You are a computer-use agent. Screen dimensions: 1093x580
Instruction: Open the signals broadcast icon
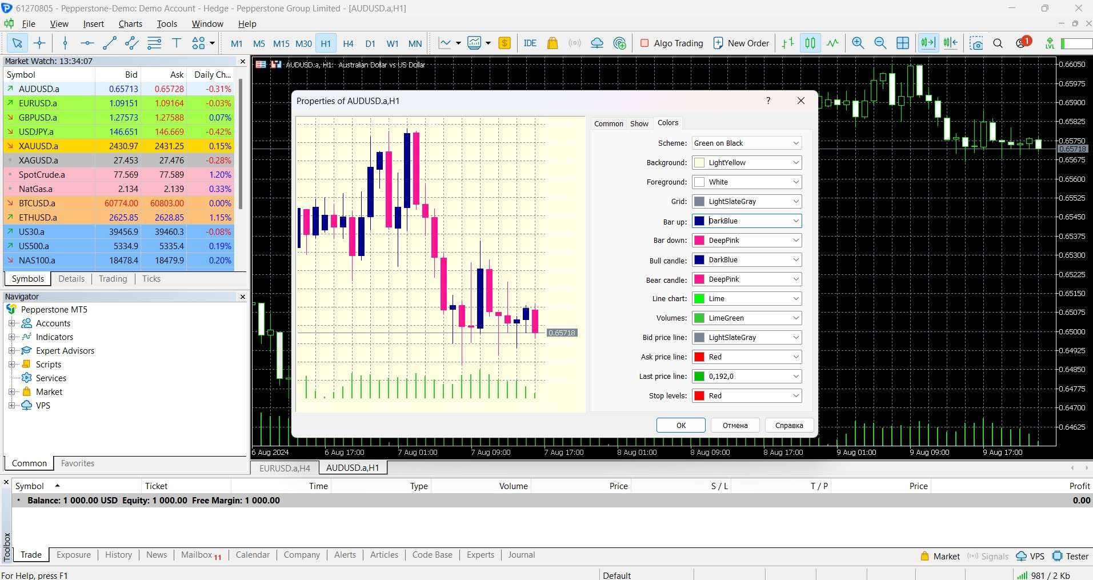pos(575,43)
